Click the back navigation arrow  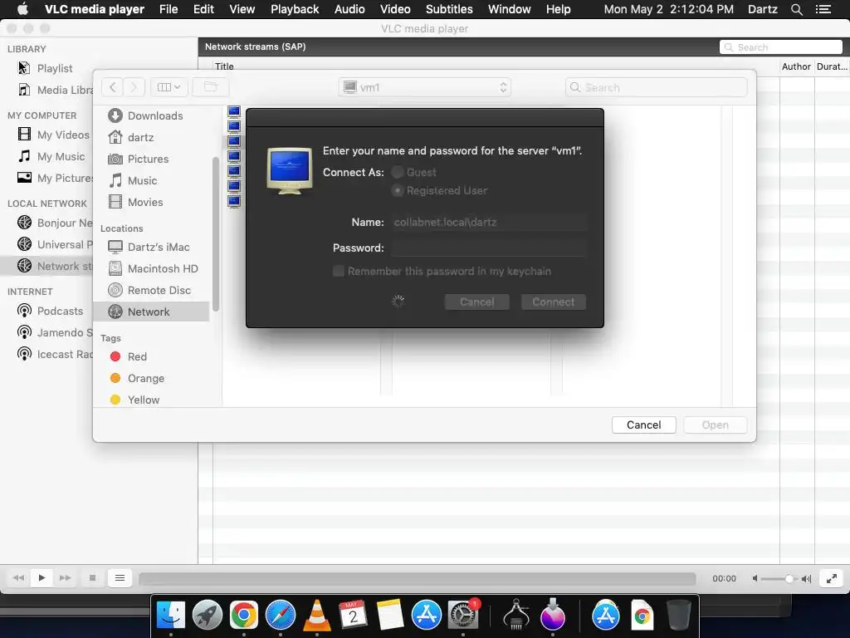click(112, 86)
